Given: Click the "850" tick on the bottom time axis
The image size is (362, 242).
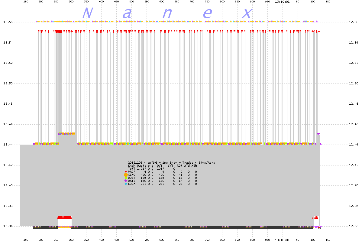Looking at the screenshot, I should 237,240.
